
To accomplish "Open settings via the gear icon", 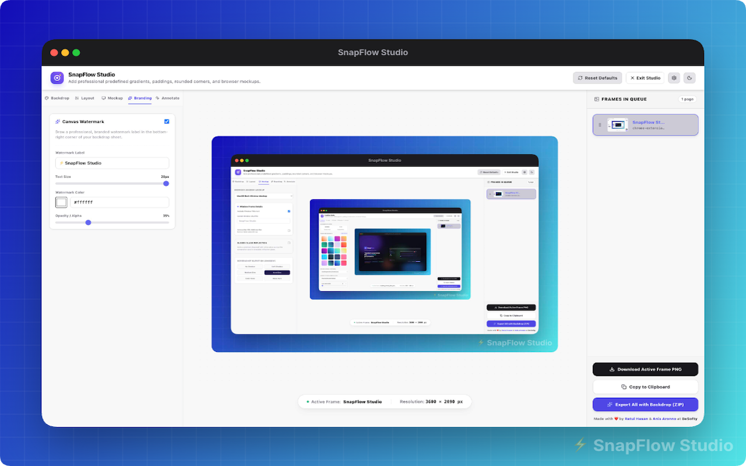I will [674, 78].
